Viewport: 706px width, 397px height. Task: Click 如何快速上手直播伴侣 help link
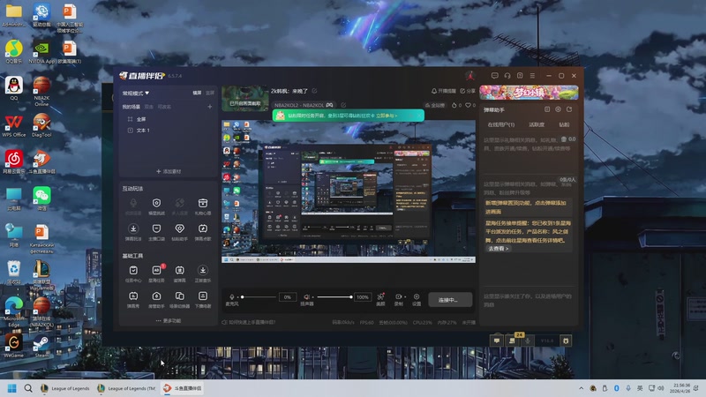click(249, 322)
